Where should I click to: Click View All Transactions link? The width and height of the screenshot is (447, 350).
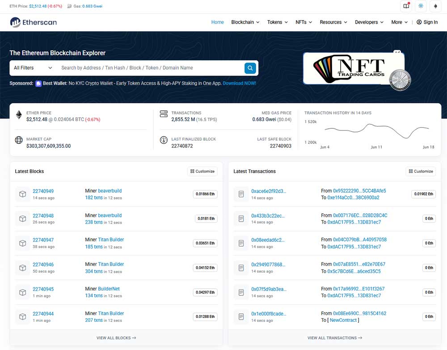pyautogui.click(x=334, y=338)
